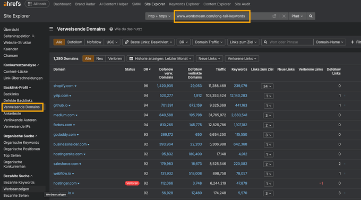Click the Traffic column header
This screenshot has height=200, width=361.
221,69
